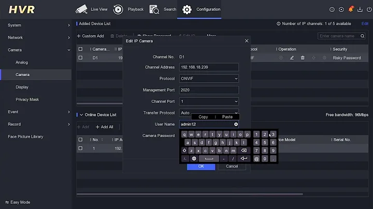The width and height of the screenshot is (373, 209).
Task: Tap the enter key on keyboard
Action: click(x=244, y=159)
